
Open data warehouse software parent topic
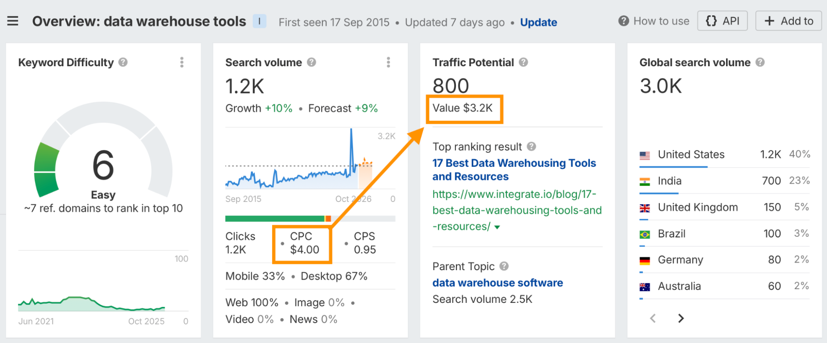[497, 283]
